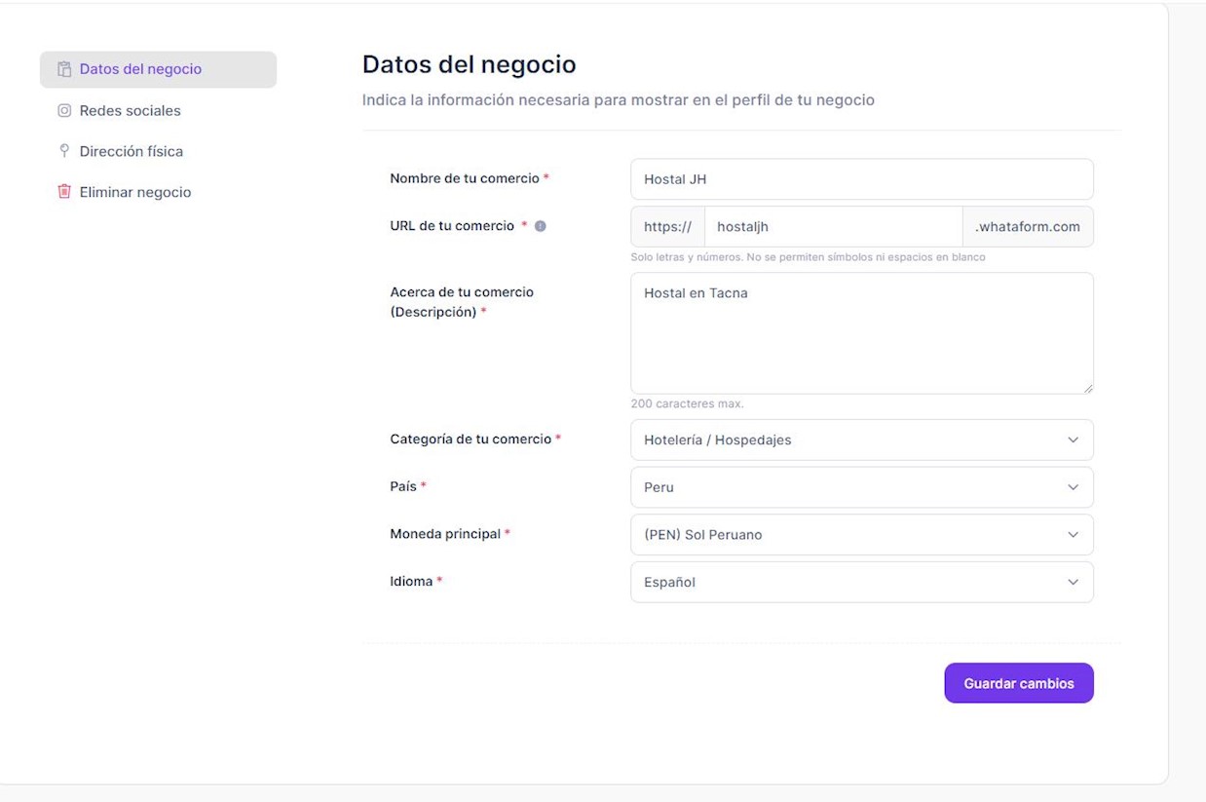The height and width of the screenshot is (802, 1206).
Task: Click the subtitle starting Indica la información necesaria
Action: [618, 99]
